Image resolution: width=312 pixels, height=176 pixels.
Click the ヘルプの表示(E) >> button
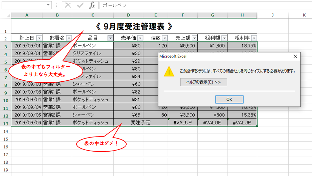coord(203,82)
